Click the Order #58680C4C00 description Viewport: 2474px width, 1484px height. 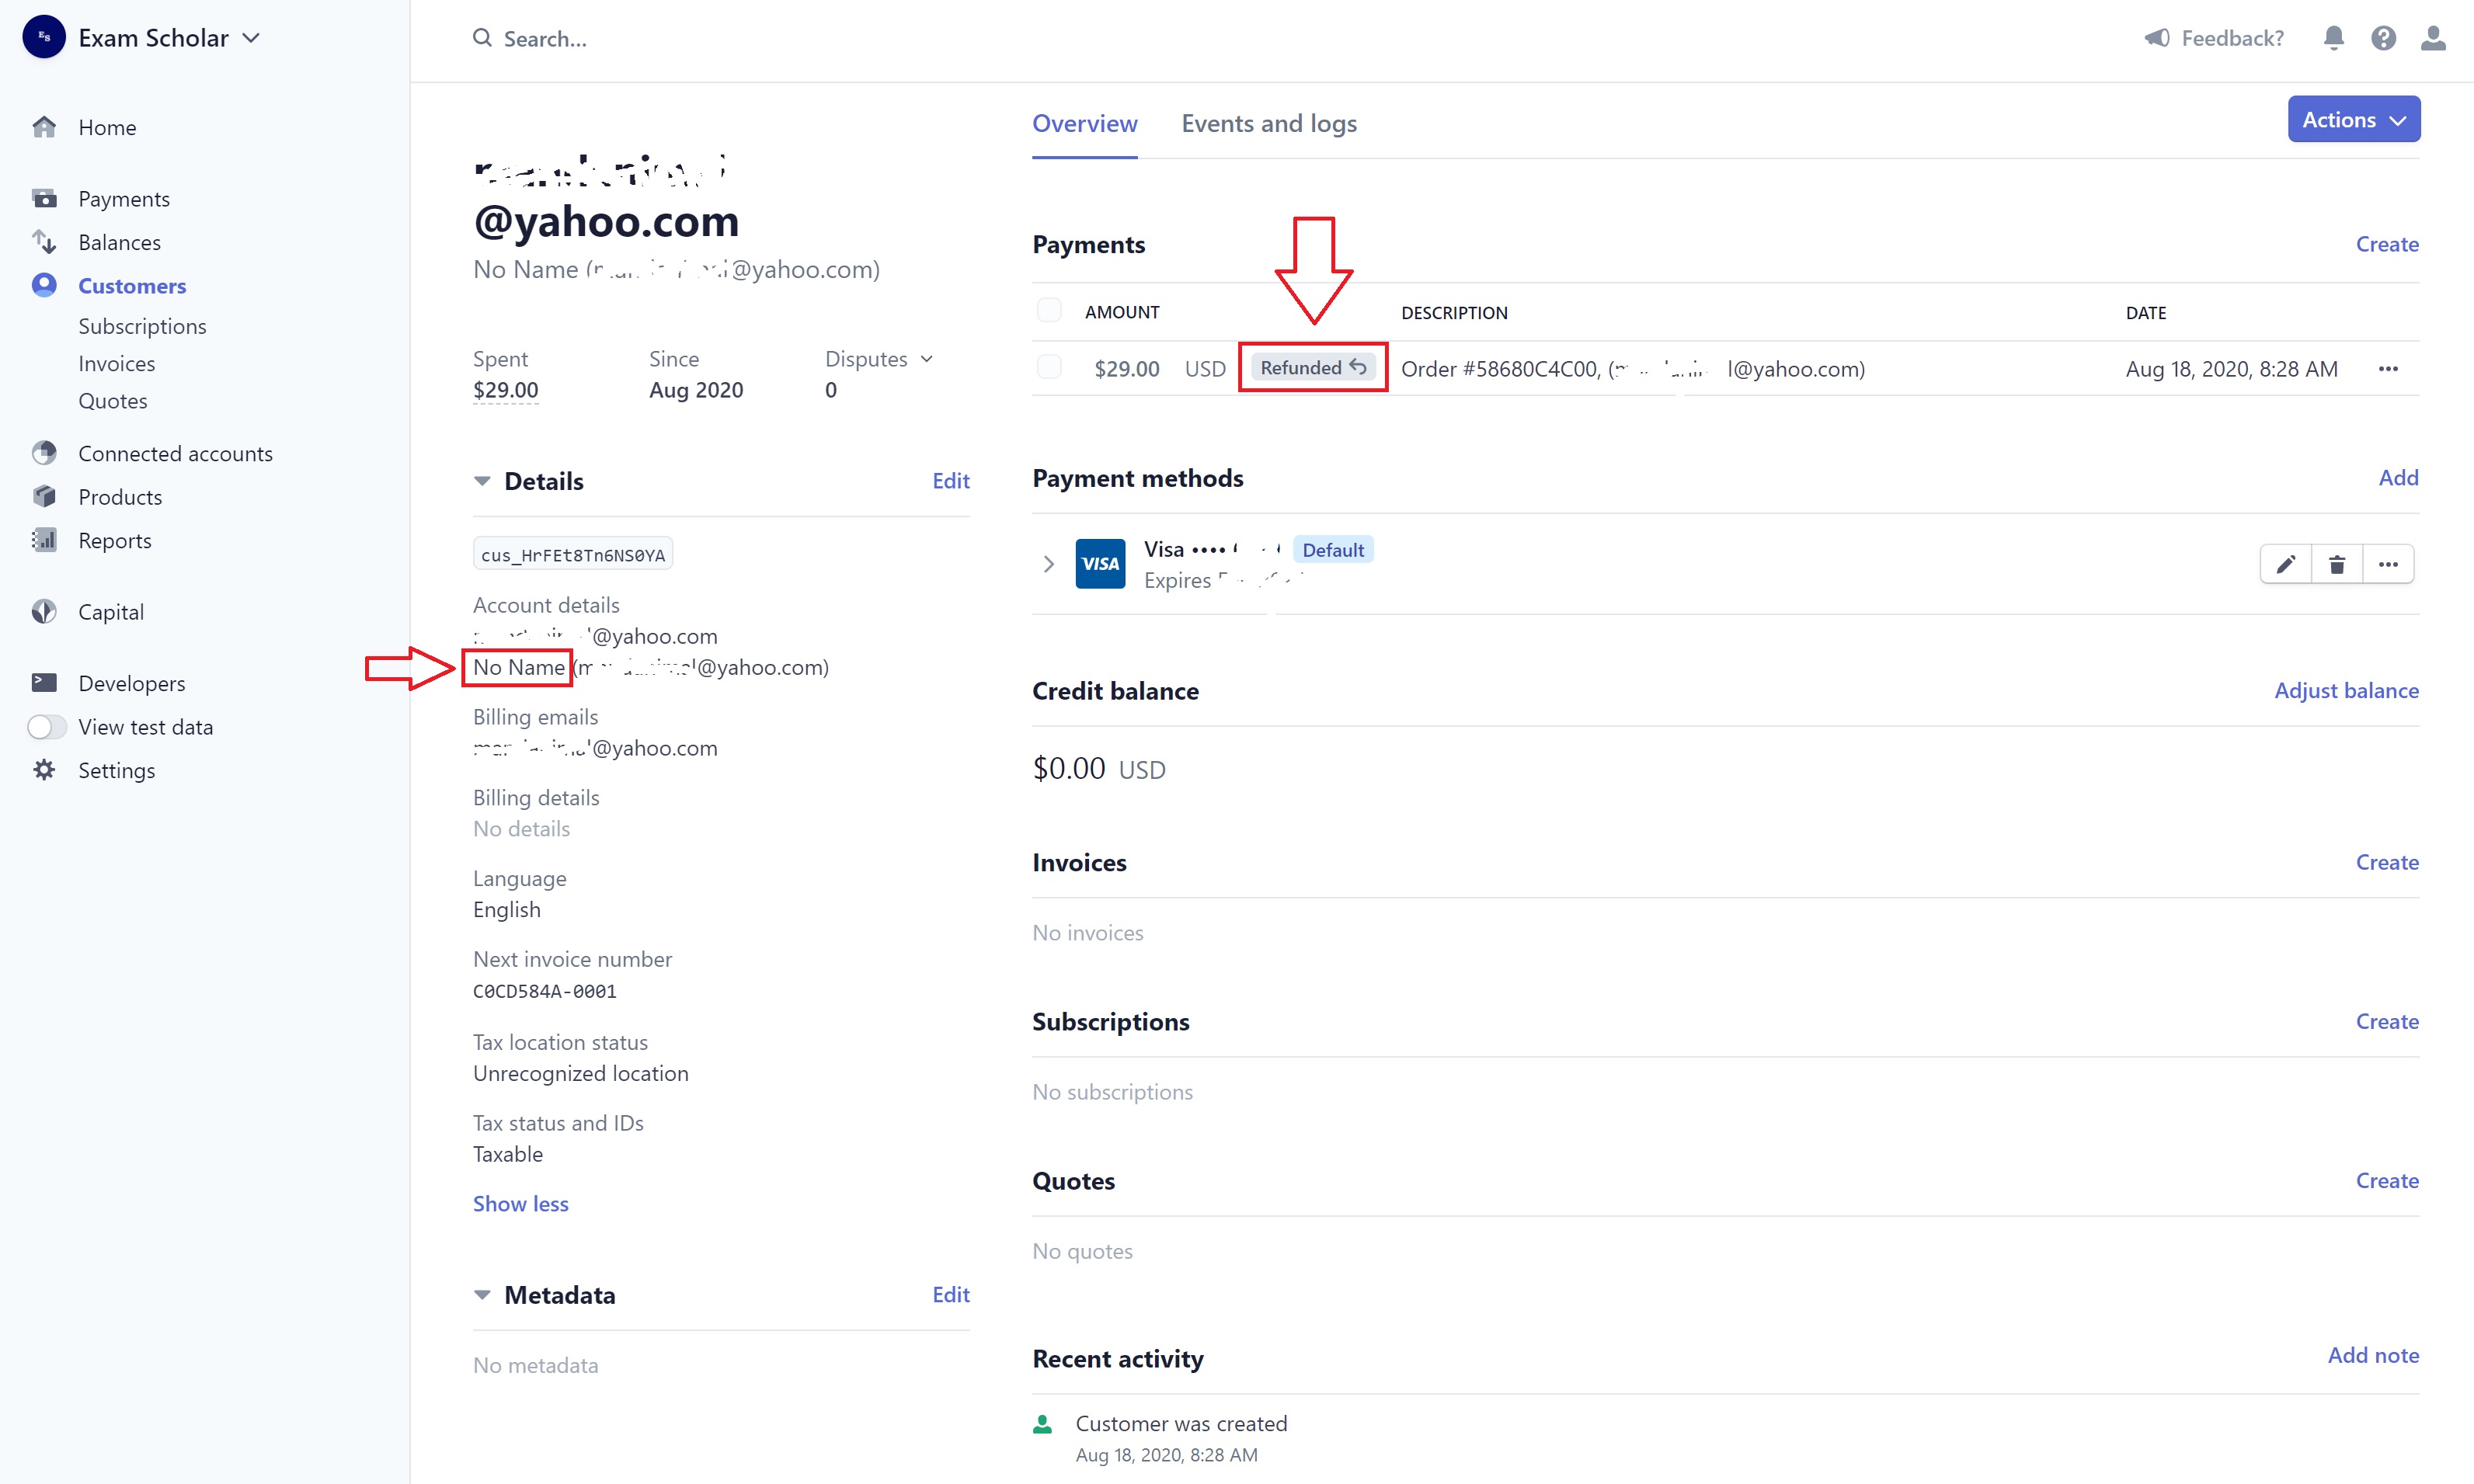[1632, 369]
